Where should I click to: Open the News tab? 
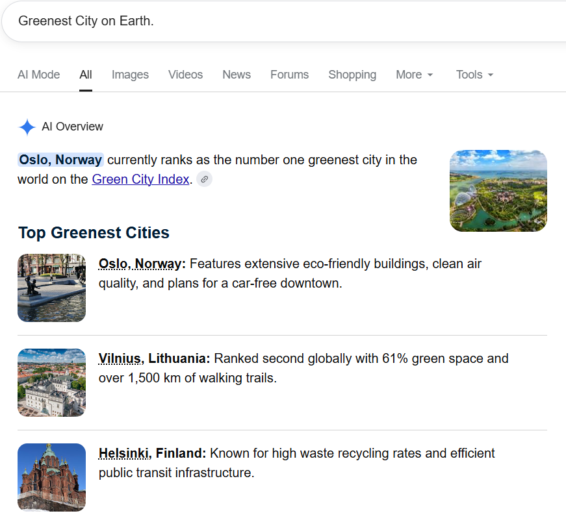click(x=237, y=75)
